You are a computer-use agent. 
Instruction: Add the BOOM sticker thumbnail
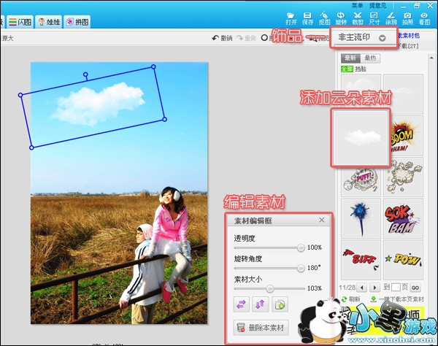tap(404, 136)
